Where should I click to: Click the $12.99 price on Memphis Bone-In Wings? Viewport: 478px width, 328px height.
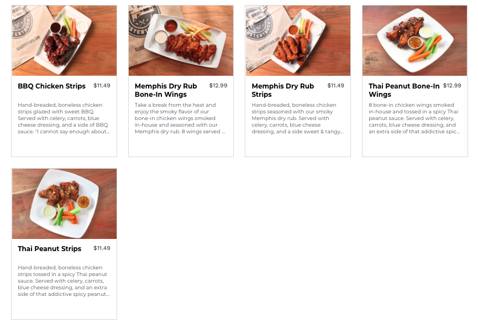[218, 86]
